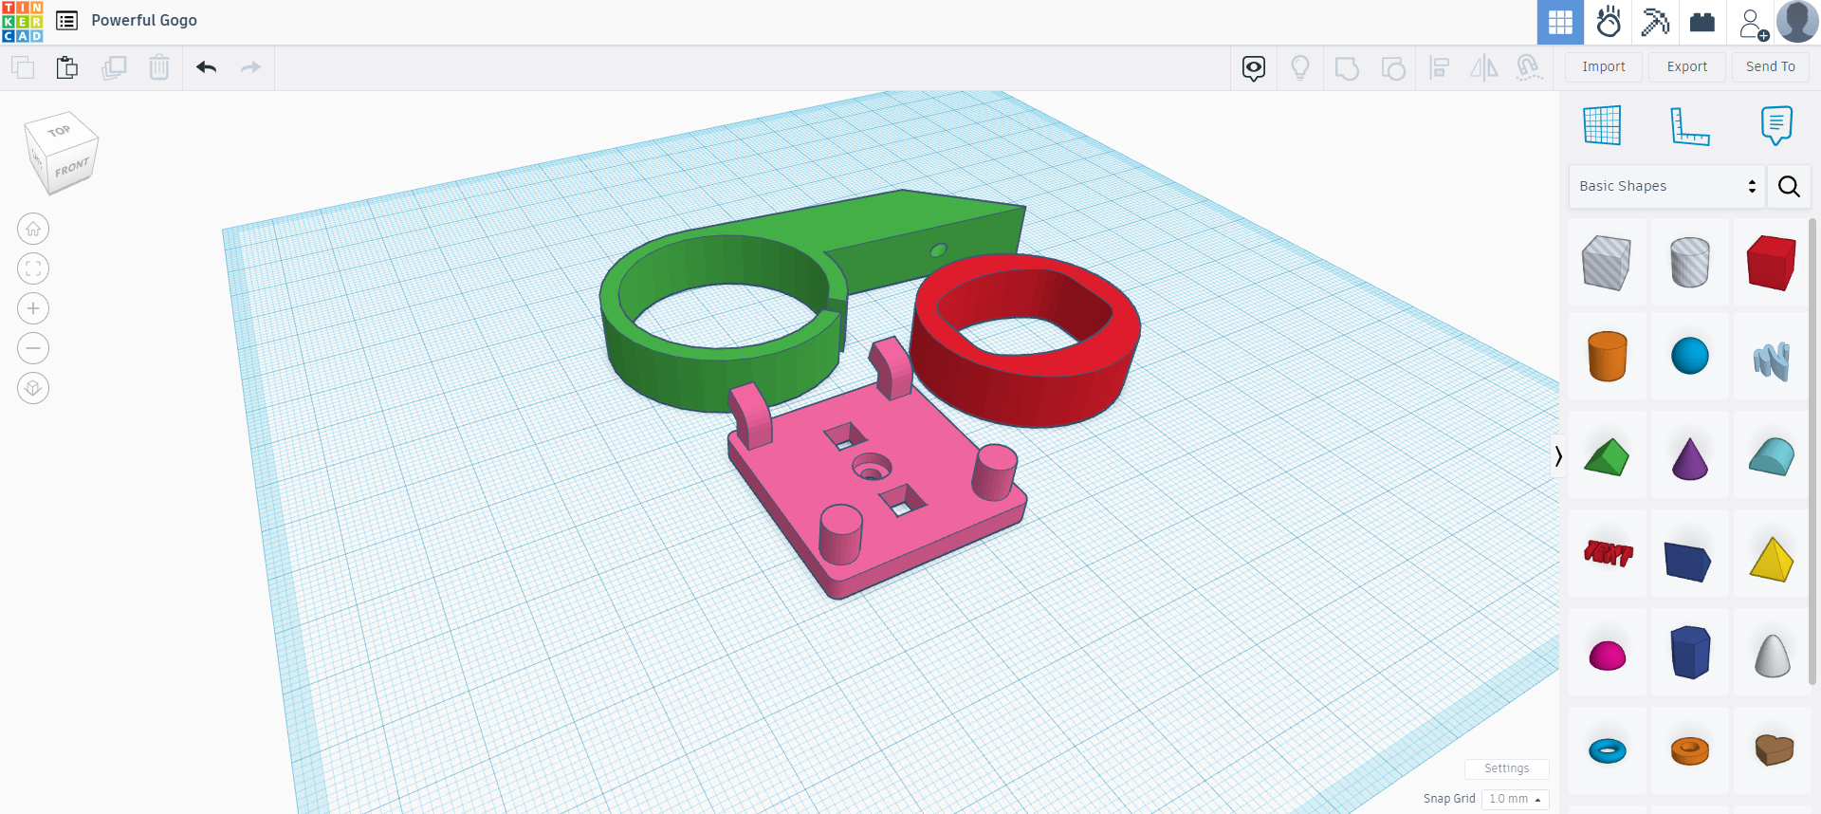Viewport: 1821px width, 814px height.
Task: Click the Import button
Action: point(1604,66)
